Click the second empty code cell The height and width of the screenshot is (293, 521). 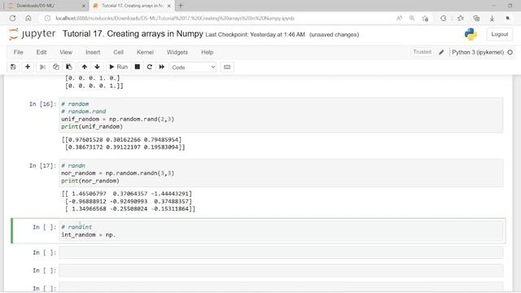(281, 270)
